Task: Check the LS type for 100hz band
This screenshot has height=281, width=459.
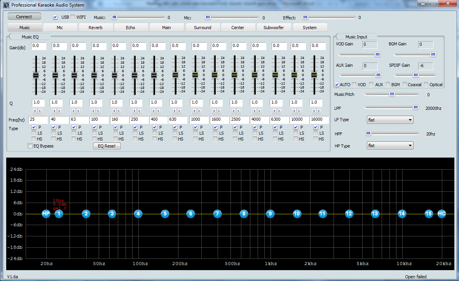Action: (94, 133)
